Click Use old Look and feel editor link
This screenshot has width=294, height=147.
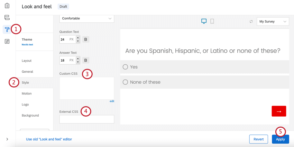[49, 139]
